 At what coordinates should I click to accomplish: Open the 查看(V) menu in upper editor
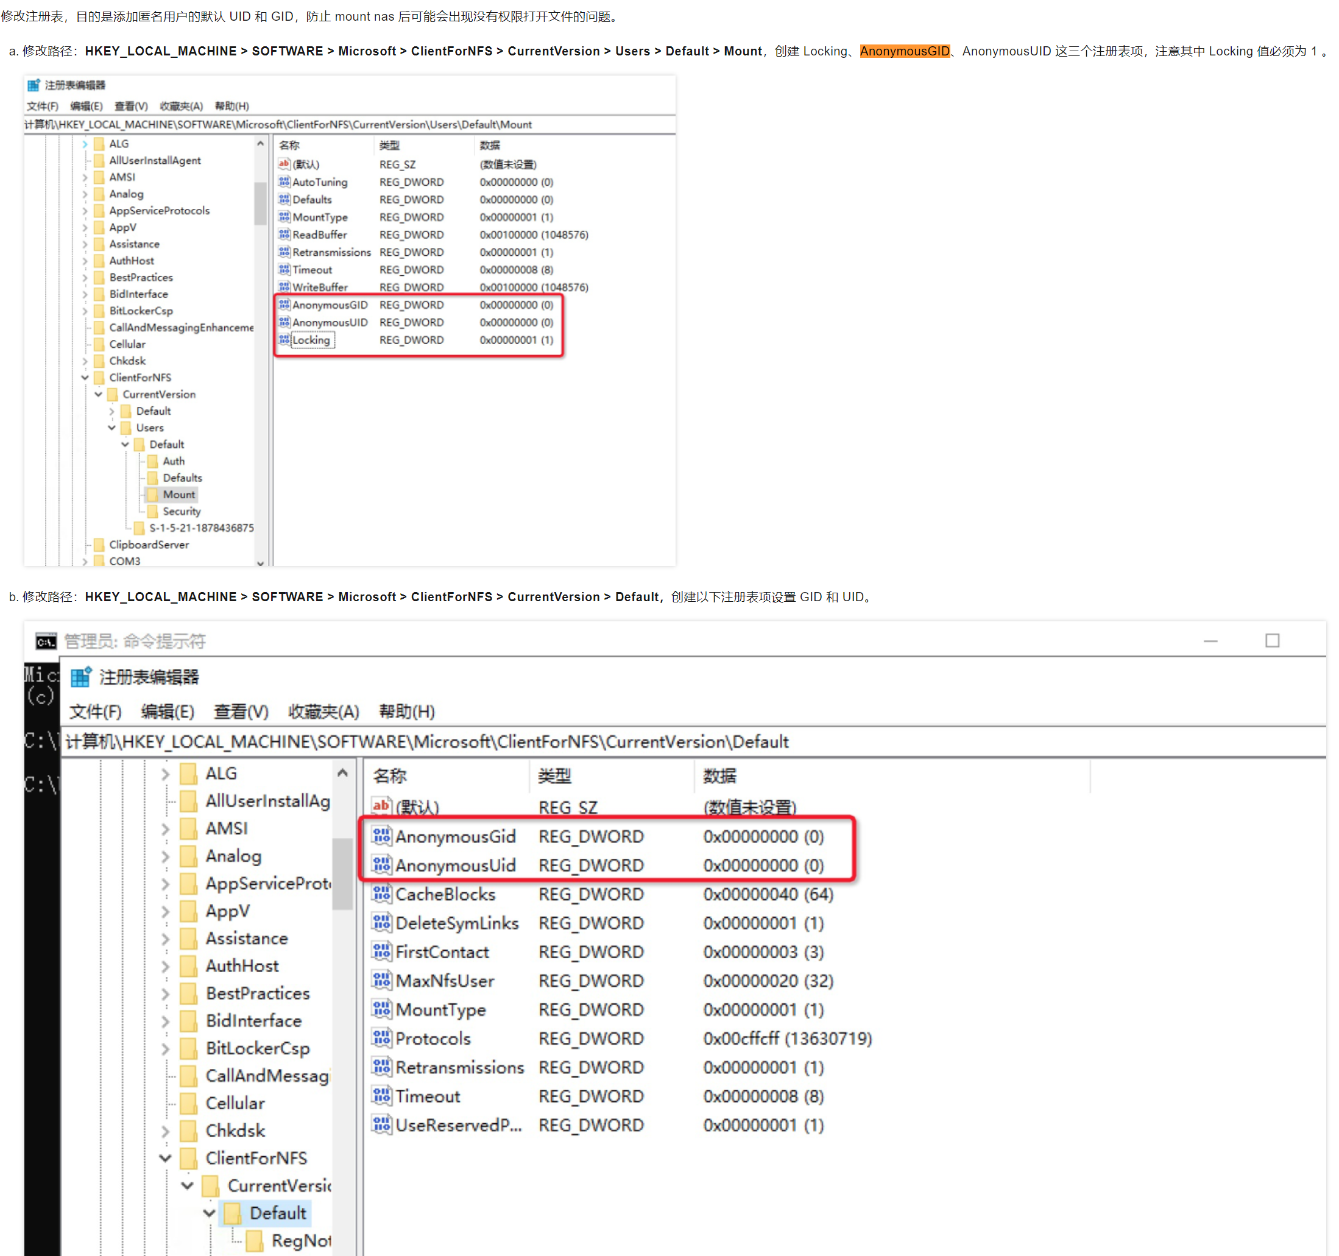click(130, 107)
